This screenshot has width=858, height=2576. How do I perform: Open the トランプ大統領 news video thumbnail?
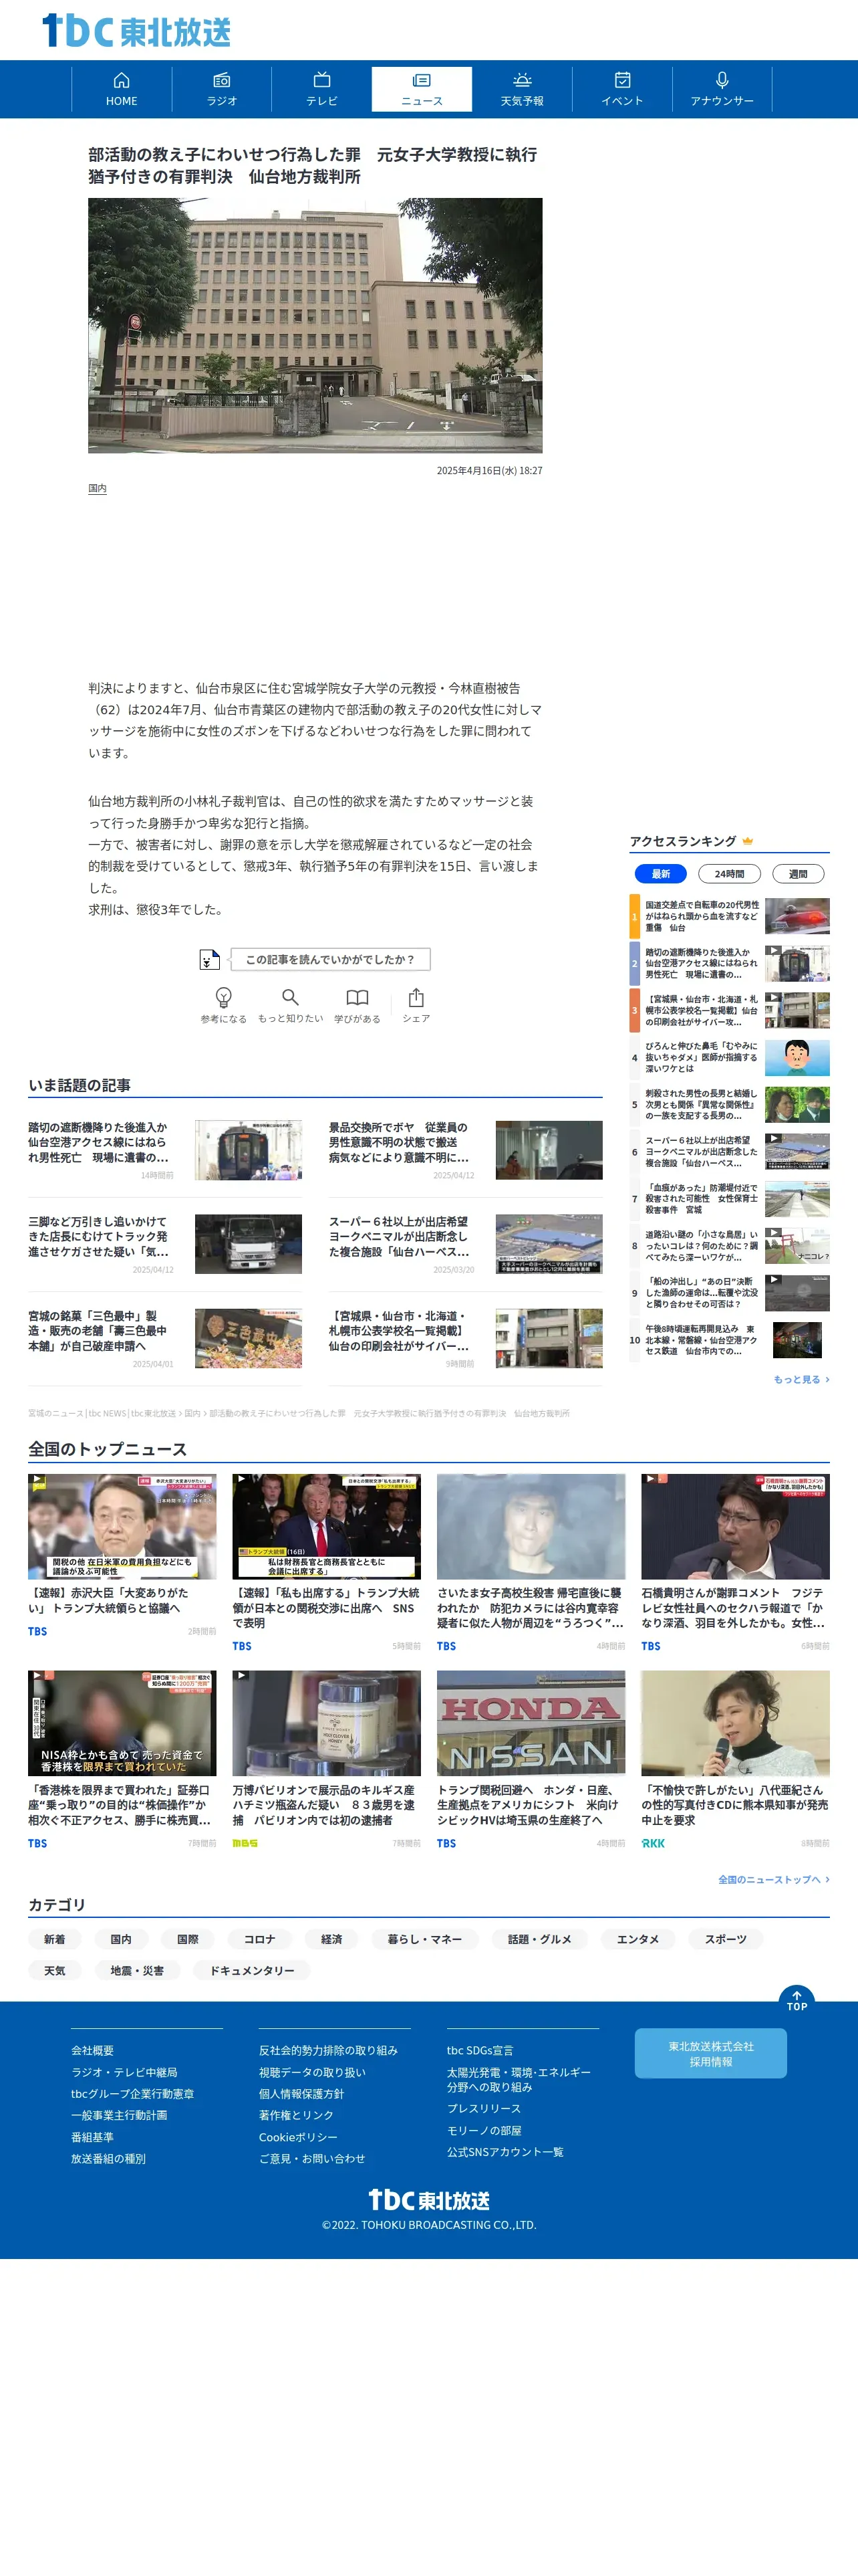[327, 1527]
